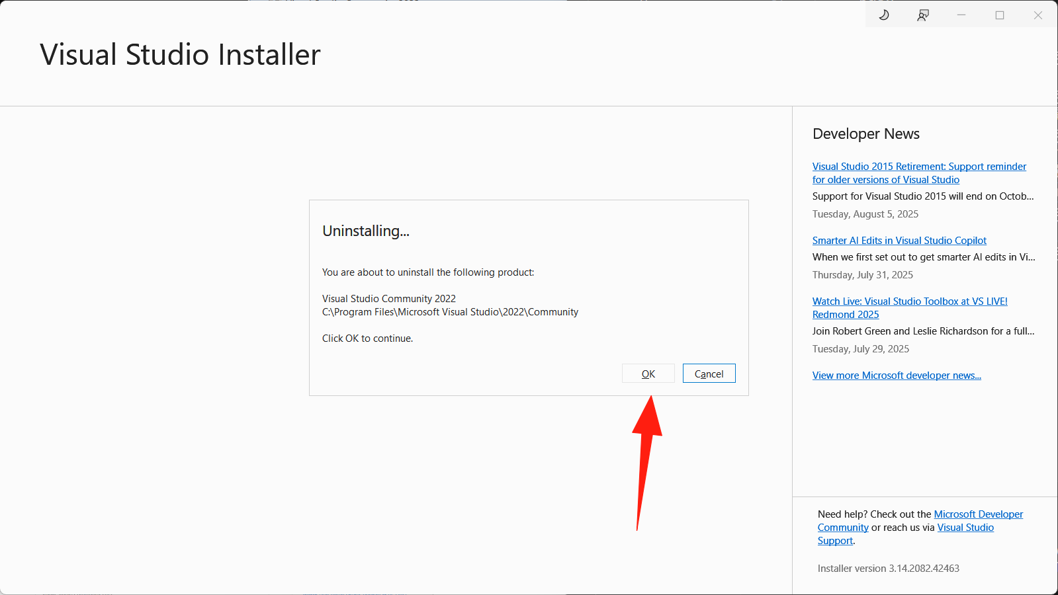Open the Visual Studio 2015 Retirement article
This screenshot has width=1058, height=595.
[919, 167]
